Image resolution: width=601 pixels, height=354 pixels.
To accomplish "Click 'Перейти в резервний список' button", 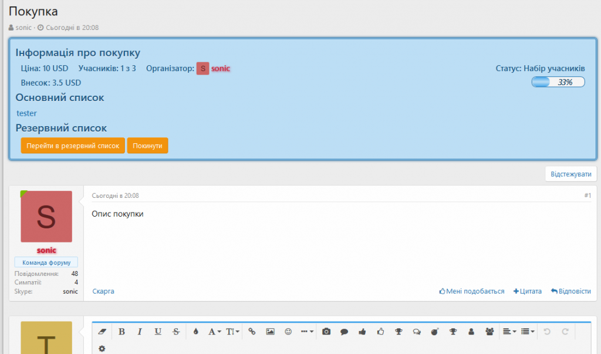I will click(x=73, y=146).
